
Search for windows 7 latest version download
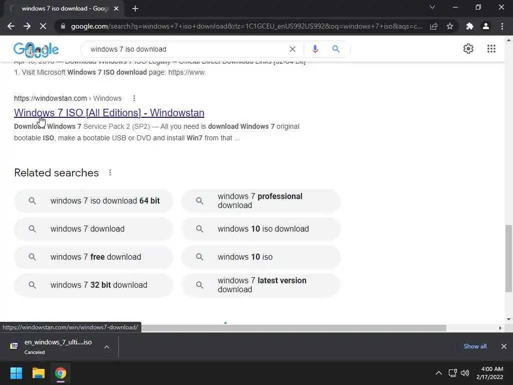point(261,285)
